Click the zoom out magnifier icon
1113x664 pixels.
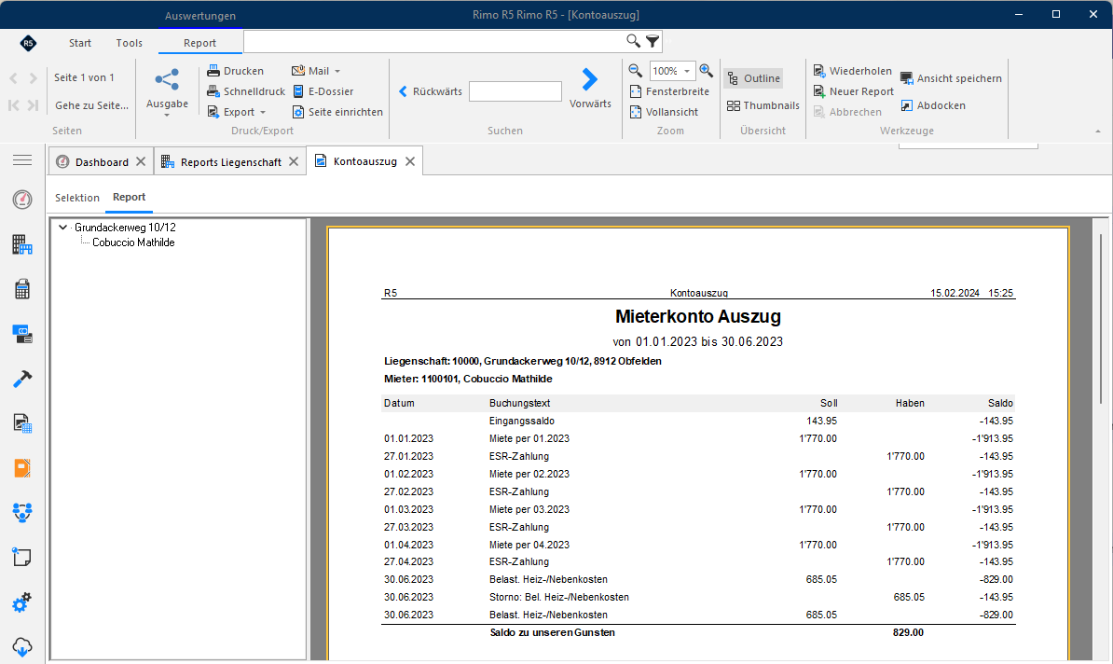tap(636, 70)
